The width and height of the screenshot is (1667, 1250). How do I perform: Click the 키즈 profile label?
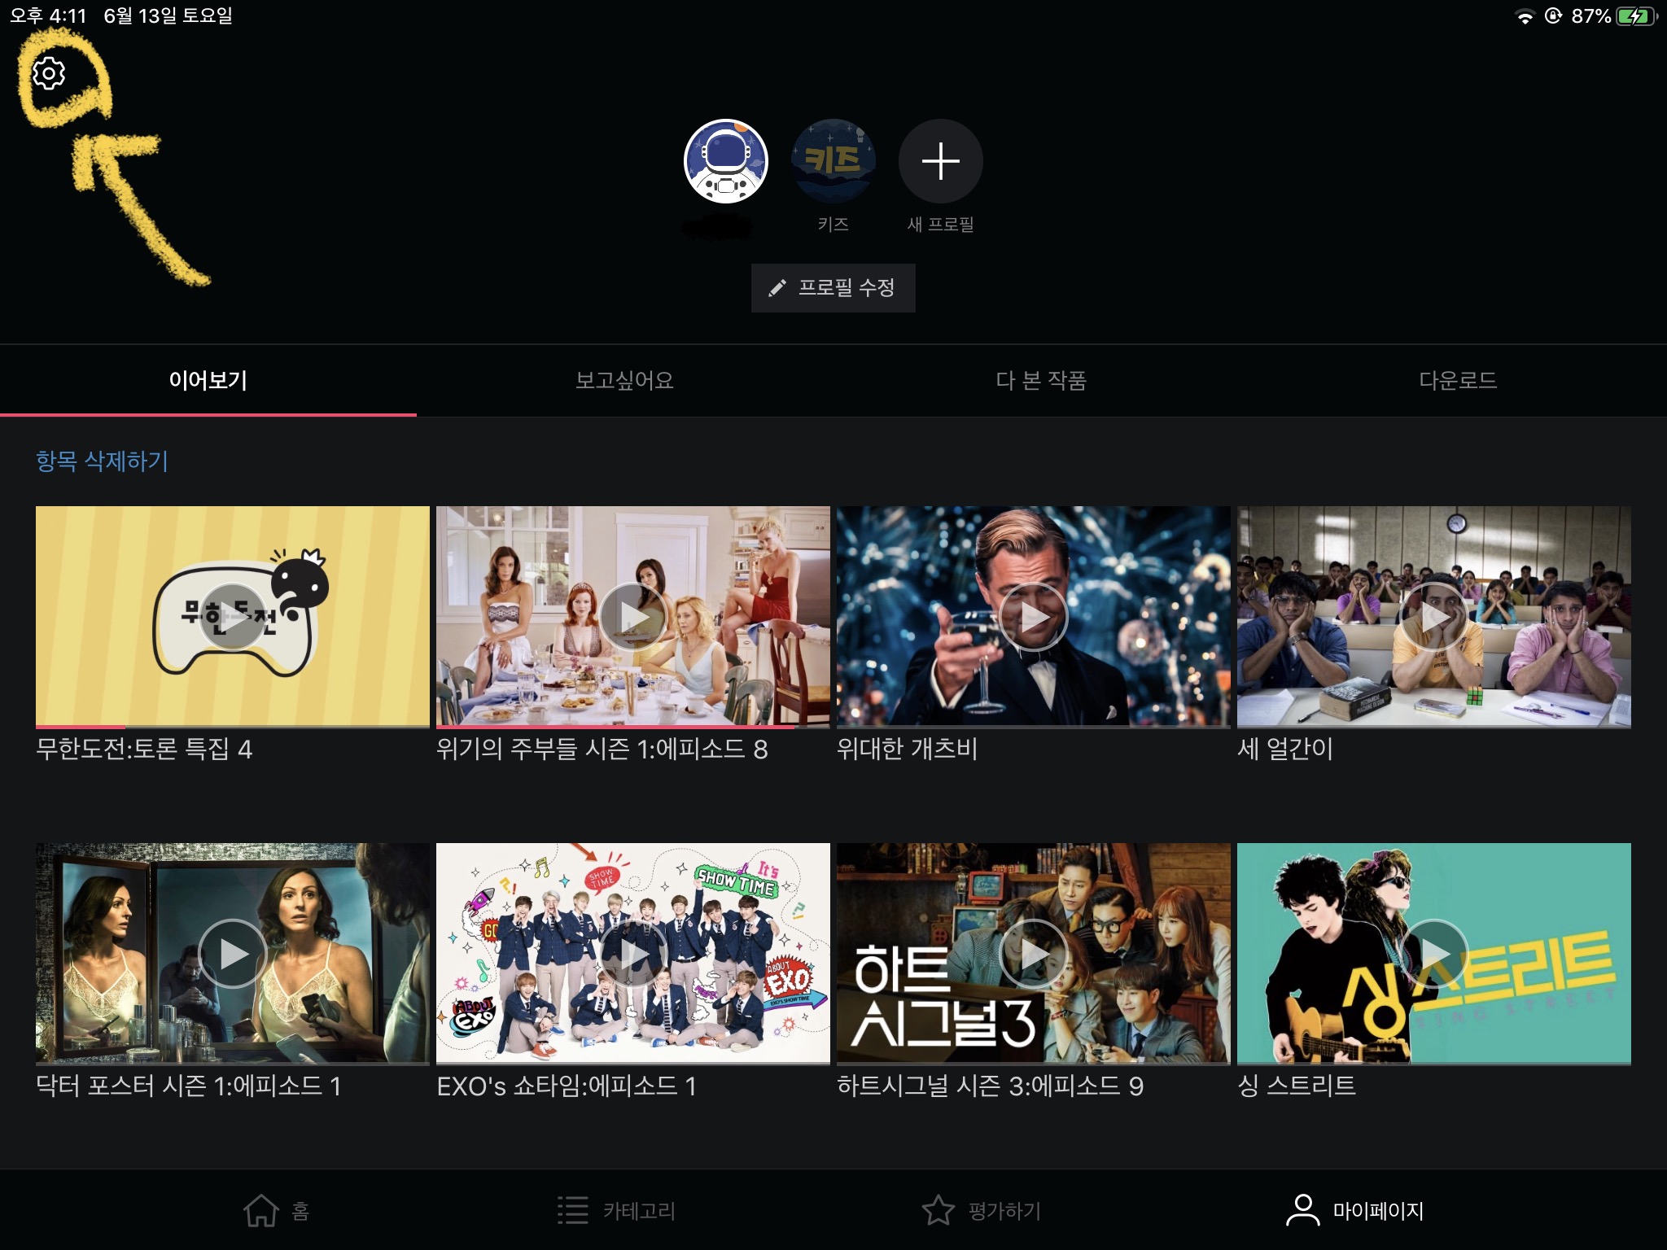pyautogui.click(x=833, y=224)
